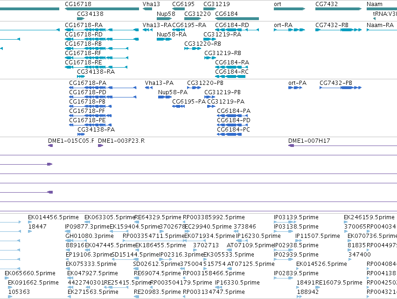This screenshot has height=299, width=397.
Task: Open BAC clone DME1-007H17
Action: tap(309, 141)
